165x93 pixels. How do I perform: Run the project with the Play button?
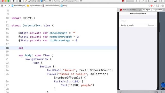tap(14, 1)
